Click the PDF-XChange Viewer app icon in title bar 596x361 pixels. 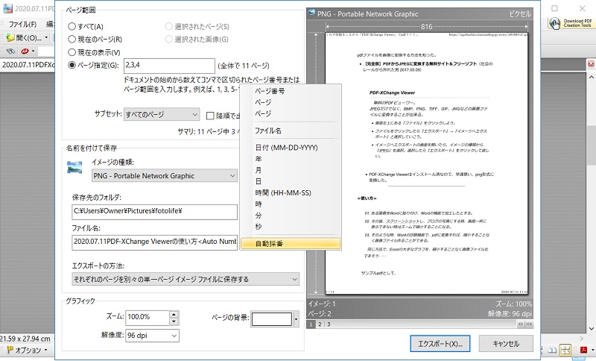[7, 8]
